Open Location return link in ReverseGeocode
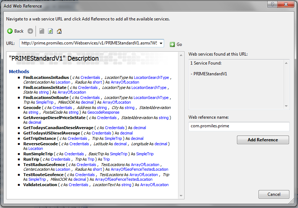 (36, 148)
